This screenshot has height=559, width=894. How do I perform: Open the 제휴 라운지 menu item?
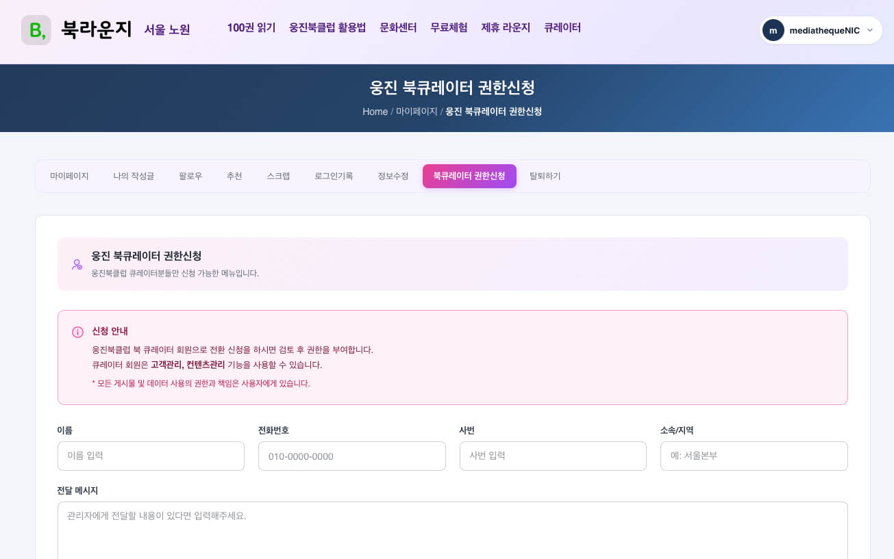click(x=506, y=28)
